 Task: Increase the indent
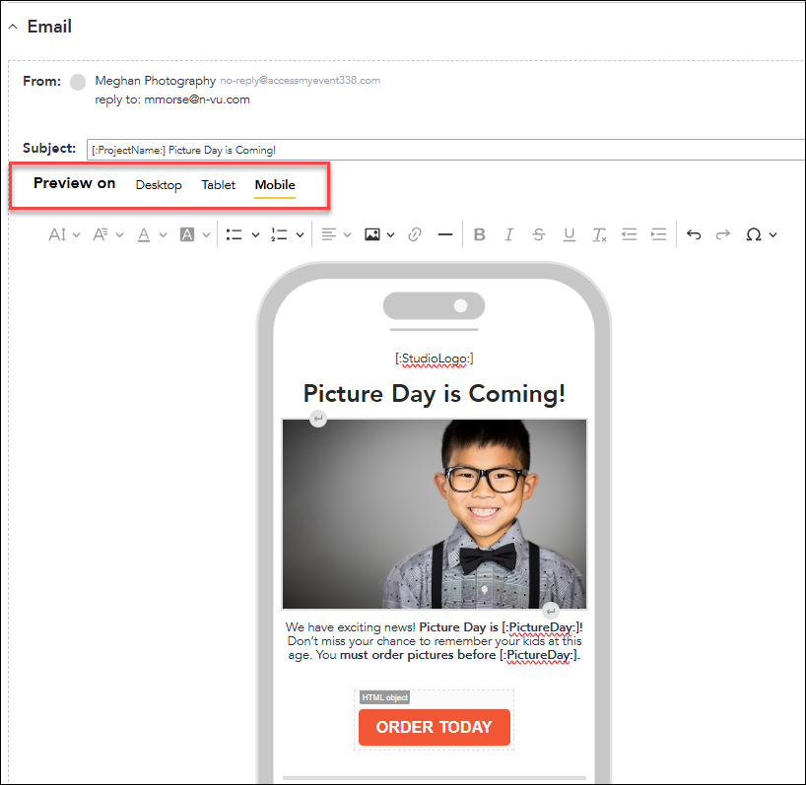coord(659,234)
